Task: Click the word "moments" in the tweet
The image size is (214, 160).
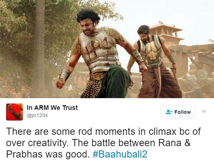Action: pyautogui.click(x=115, y=132)
